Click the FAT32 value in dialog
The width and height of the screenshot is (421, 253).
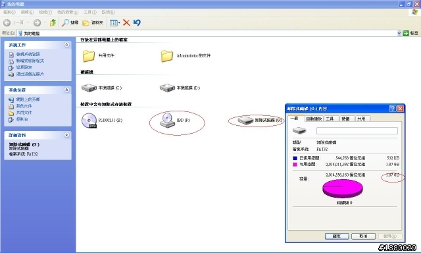[322, 149]
